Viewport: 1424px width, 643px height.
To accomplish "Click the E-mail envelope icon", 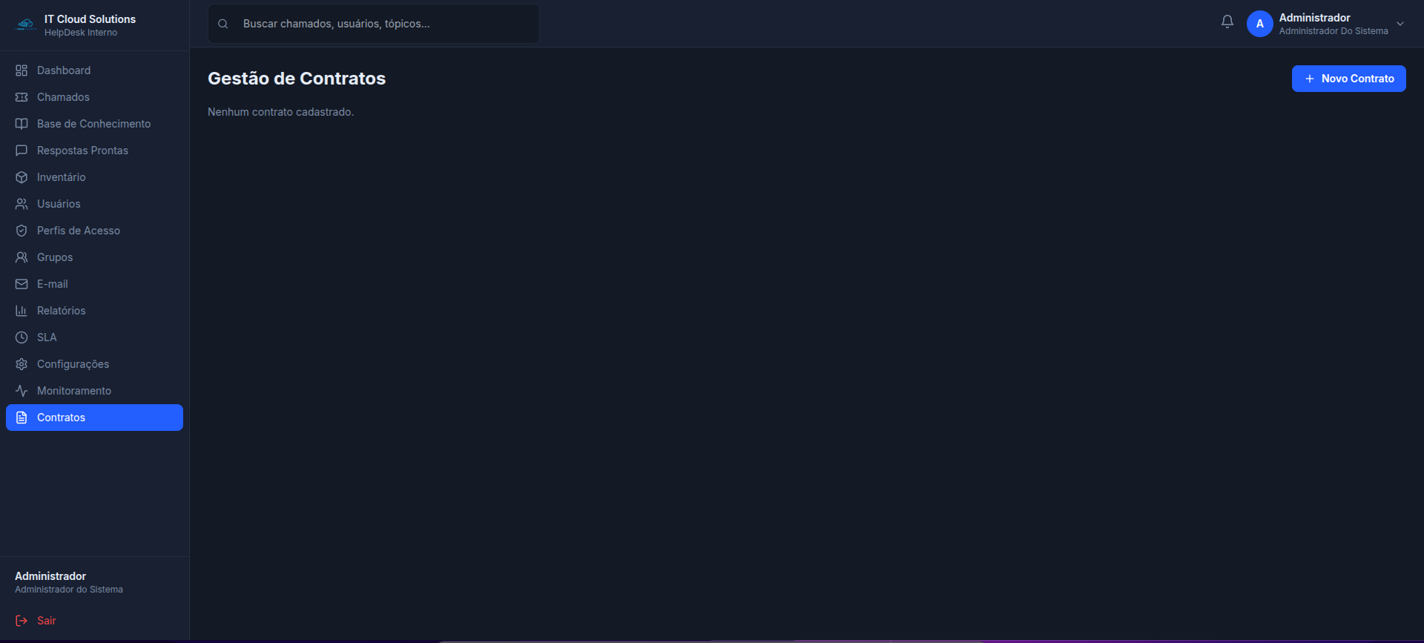I will pos(22,284).
